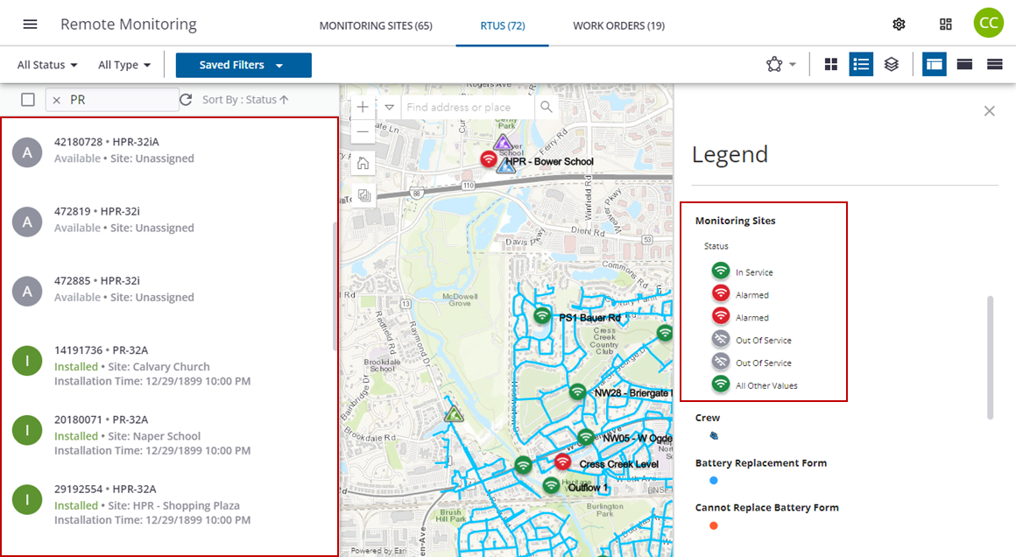Click the Cannot Replace Battery Form orange dot
Viewport: 1016px width, 557px height.
pos(714,526)
